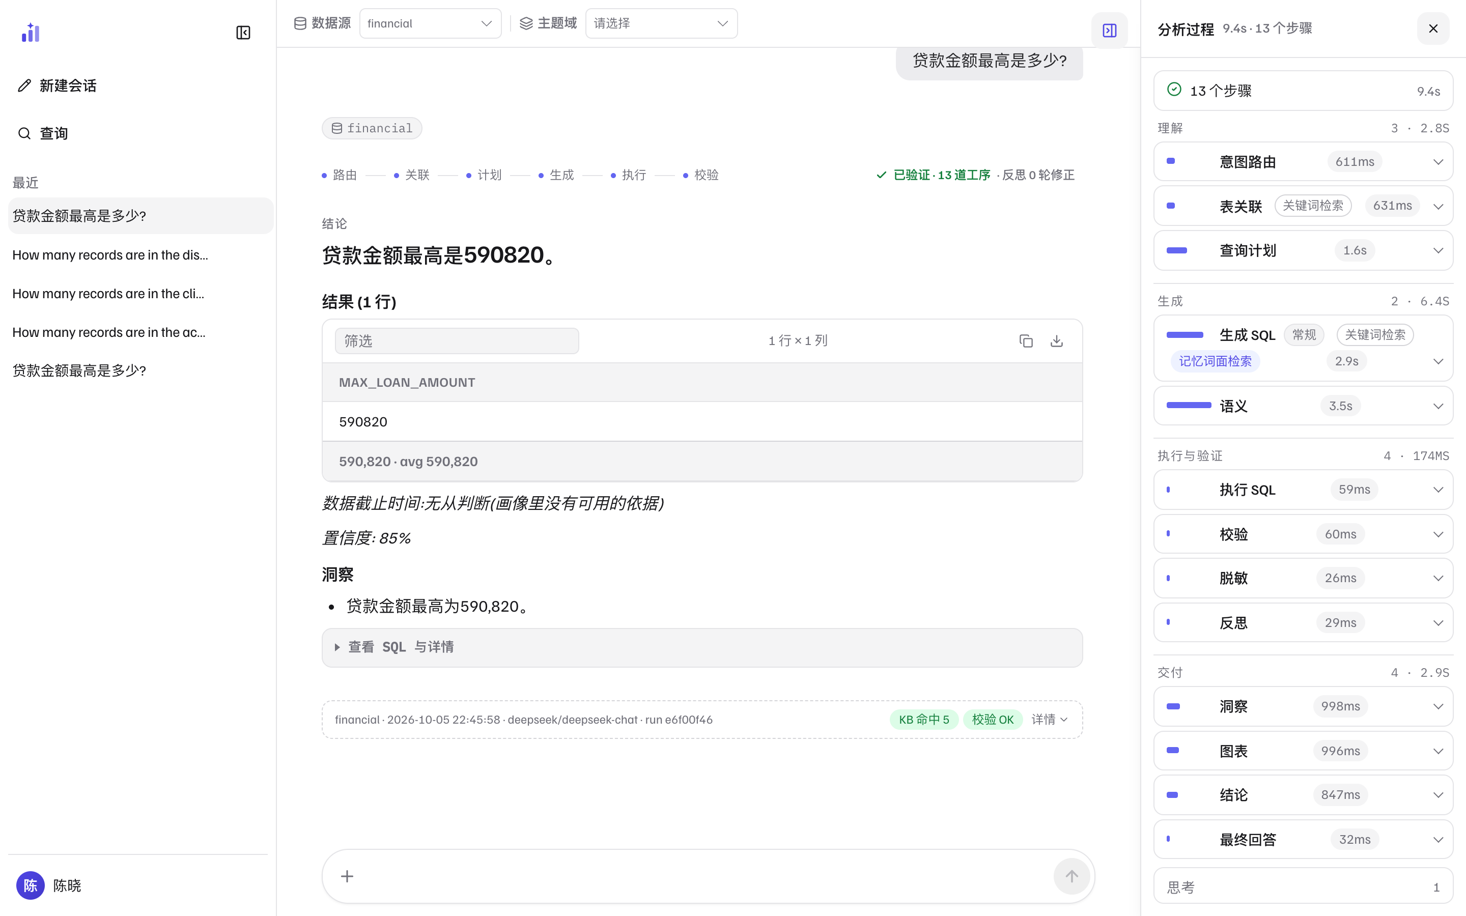Open the 详情 dropdown in the footer
Screen dimensions: 1466x916
pyautogui.click(x=1050, y=719)
